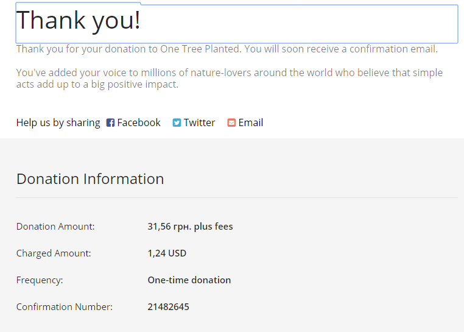
Task: Click the donation confirmation email sentence
Action: [x=227, y=49]
